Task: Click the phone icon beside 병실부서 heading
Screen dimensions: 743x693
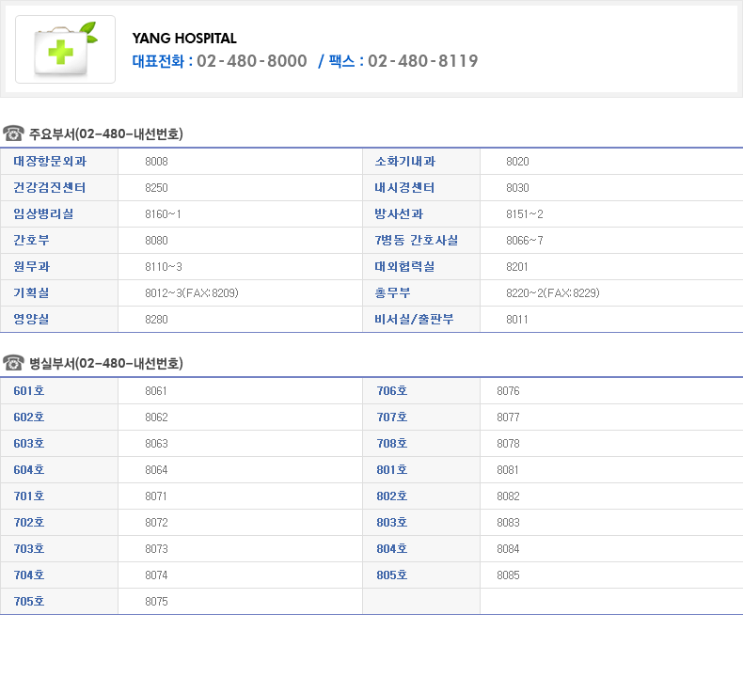Action: tap(13, 363)
